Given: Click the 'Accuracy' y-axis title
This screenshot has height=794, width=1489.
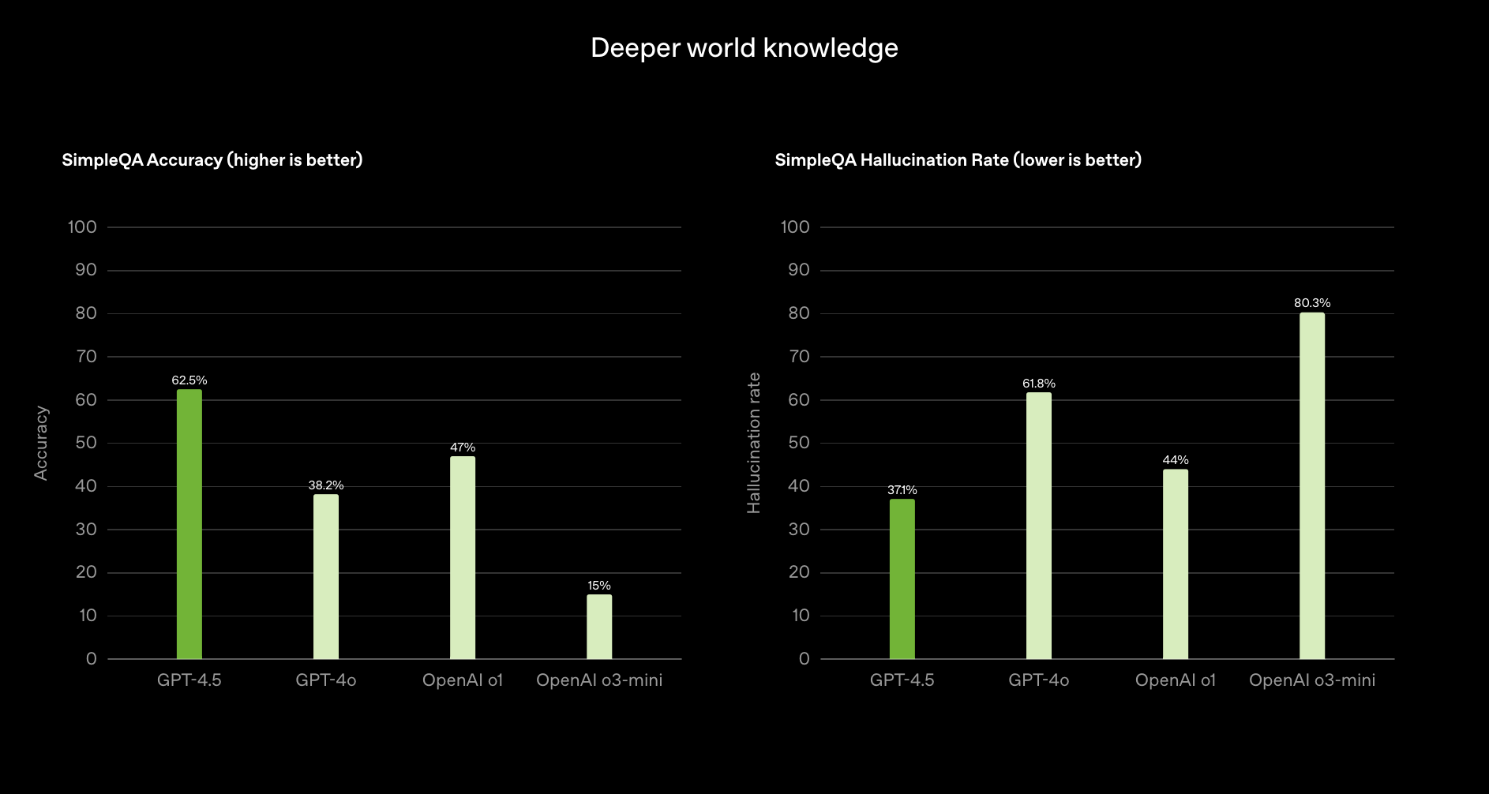Looking at the screenshot, I should pyautogui.click(x=41, y=443).
